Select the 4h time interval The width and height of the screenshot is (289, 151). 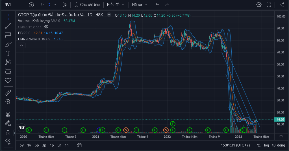(x=43, y=5)
